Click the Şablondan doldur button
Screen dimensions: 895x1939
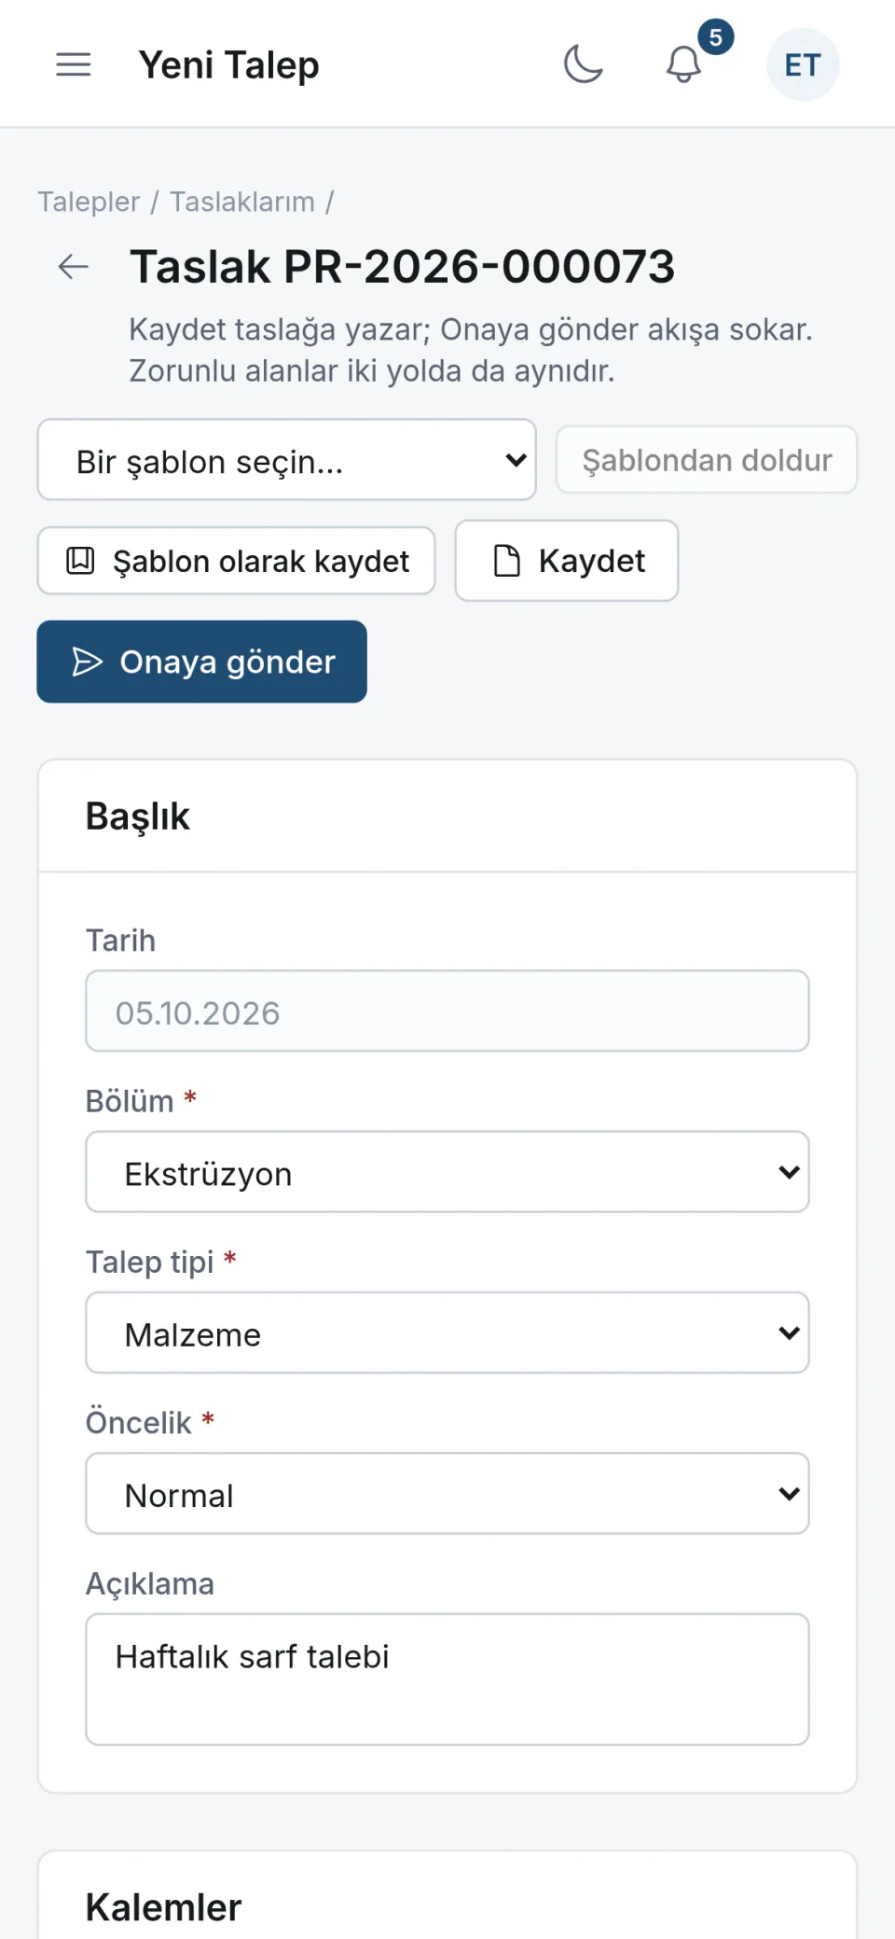[x=707, y=460]
